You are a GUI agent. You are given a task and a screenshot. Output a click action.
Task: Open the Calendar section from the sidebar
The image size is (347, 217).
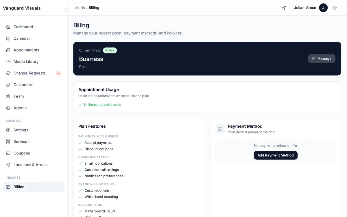tap(21, 38)
